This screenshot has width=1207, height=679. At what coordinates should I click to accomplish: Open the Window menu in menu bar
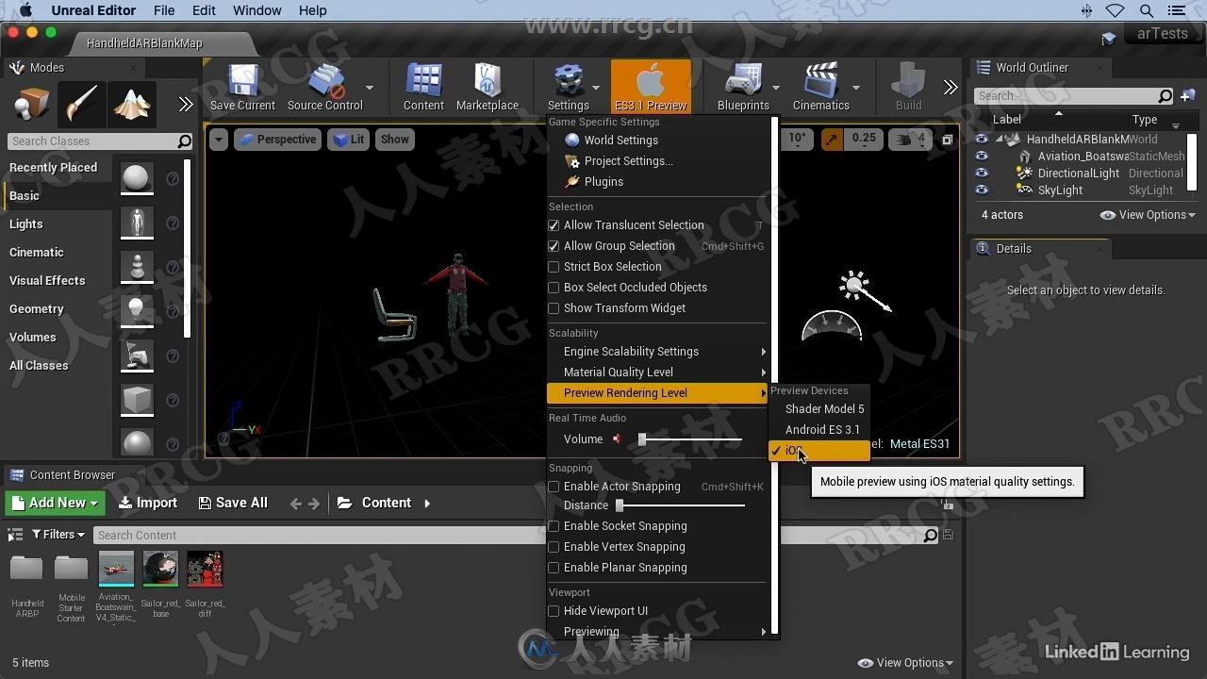pyautogui.click(x=256, y=10)
